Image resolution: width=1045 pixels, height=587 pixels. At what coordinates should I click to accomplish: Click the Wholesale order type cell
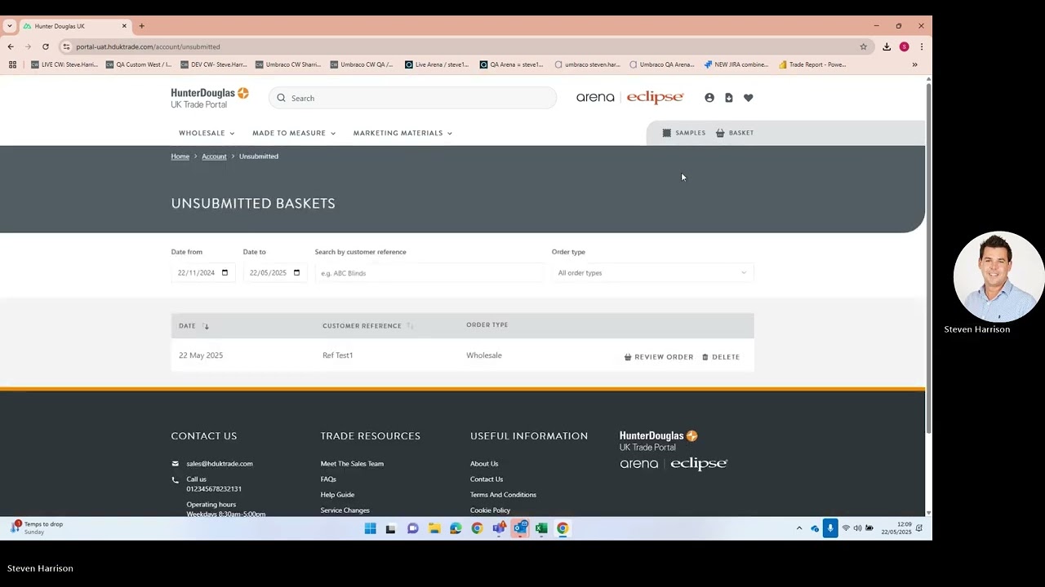[484, 355]
